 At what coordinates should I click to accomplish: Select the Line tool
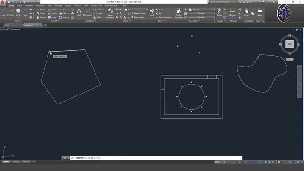[3, 12]
